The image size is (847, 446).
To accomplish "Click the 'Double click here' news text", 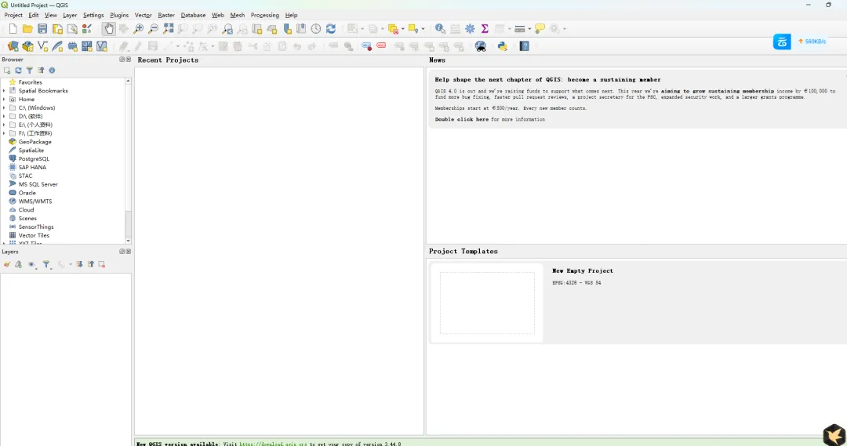I will [462, 119].
